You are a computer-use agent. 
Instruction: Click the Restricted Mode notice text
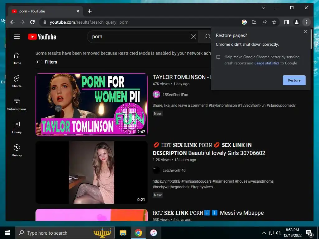click(123, 53)
